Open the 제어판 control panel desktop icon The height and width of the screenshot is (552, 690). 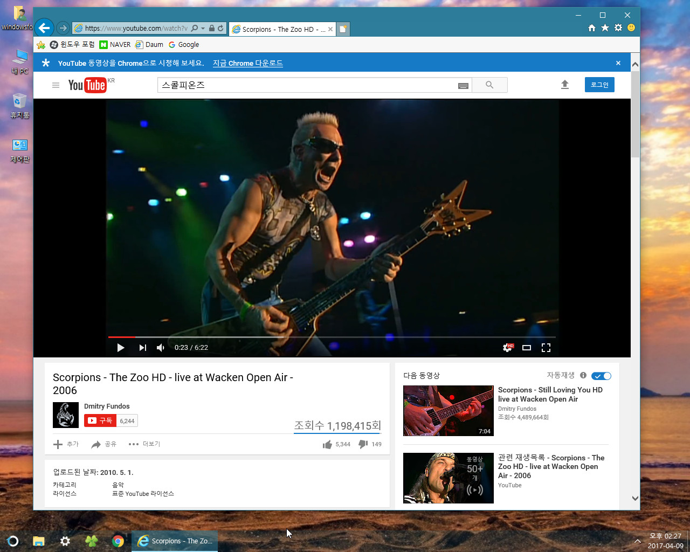coord(20,151)
